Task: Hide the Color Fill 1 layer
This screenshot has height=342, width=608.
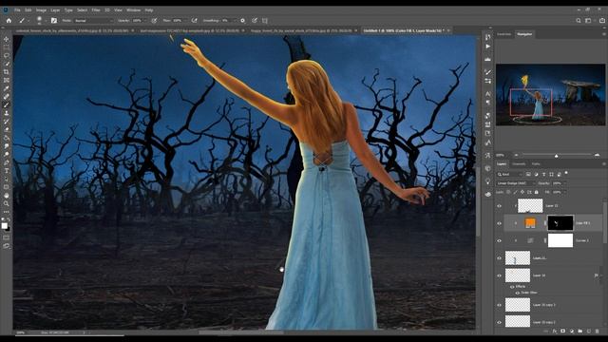Action: [500, 223]
